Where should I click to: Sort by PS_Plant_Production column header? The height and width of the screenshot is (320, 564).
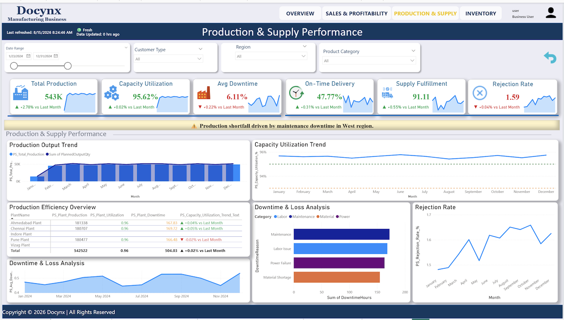coord(69,215)
